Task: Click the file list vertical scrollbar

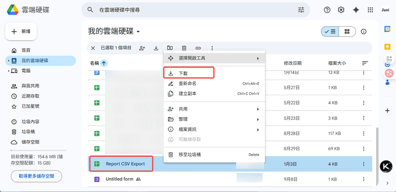Action: click(378, 156)
